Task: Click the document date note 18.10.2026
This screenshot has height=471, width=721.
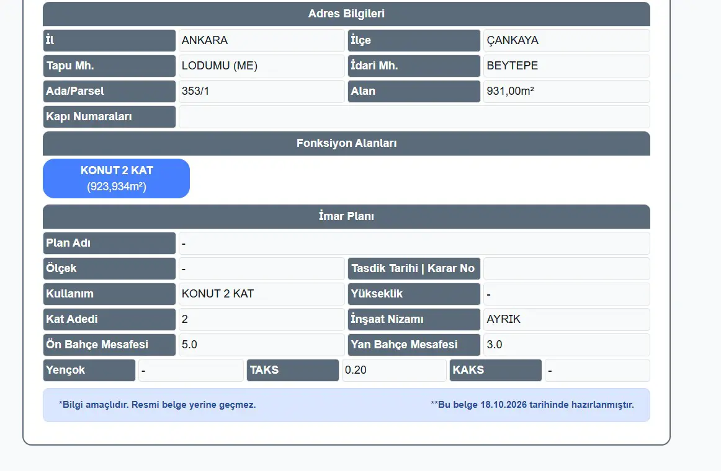Action: click(x=532, y=405)
